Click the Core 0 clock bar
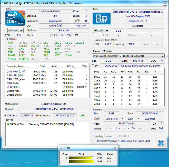Viewport: 169px width, 167px height. (x=82, y=158)
